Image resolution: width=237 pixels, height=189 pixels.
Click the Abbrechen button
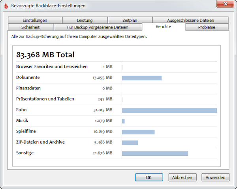[182, 178]
